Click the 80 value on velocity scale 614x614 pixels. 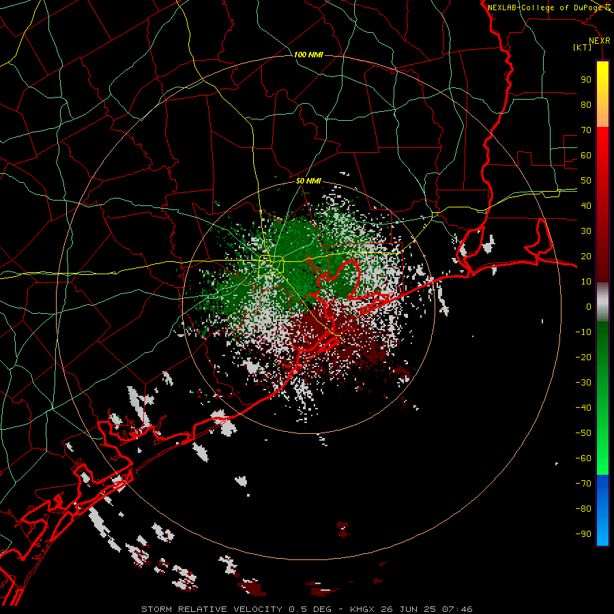pyautogui.click(x=586, y=104)
